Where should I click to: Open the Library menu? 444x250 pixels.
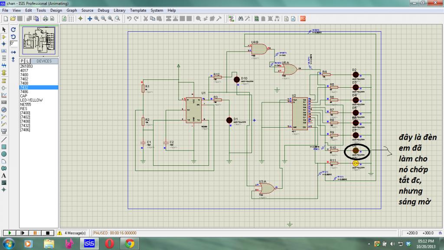coord(120,10)
